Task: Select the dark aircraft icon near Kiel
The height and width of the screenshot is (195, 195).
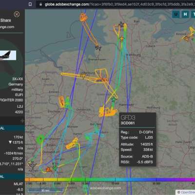Action: pyautogui.click(x=121, y=25)
